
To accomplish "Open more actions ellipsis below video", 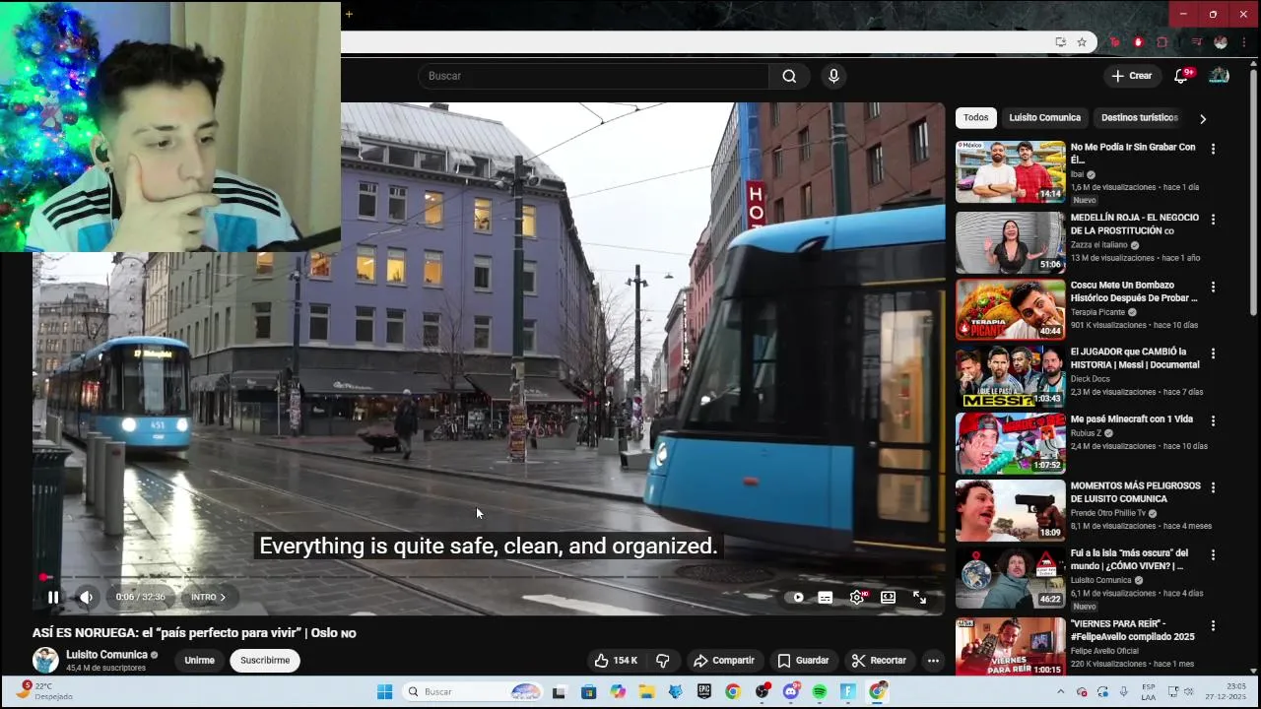I will (x=933, y=661).
